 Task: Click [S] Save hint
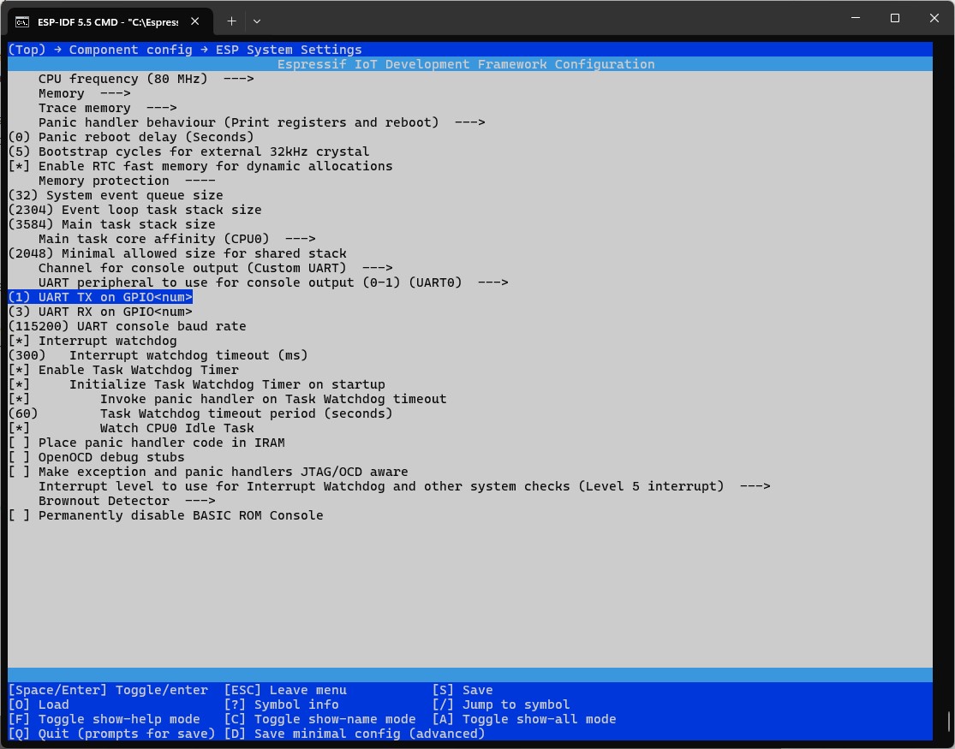pos(463,690)
